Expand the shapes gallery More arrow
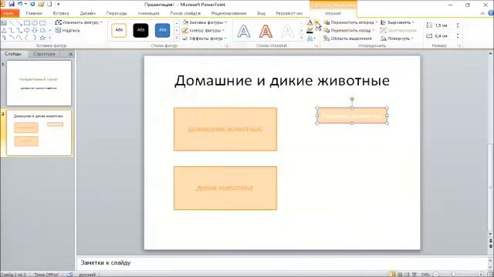 (x=50, y=38)
